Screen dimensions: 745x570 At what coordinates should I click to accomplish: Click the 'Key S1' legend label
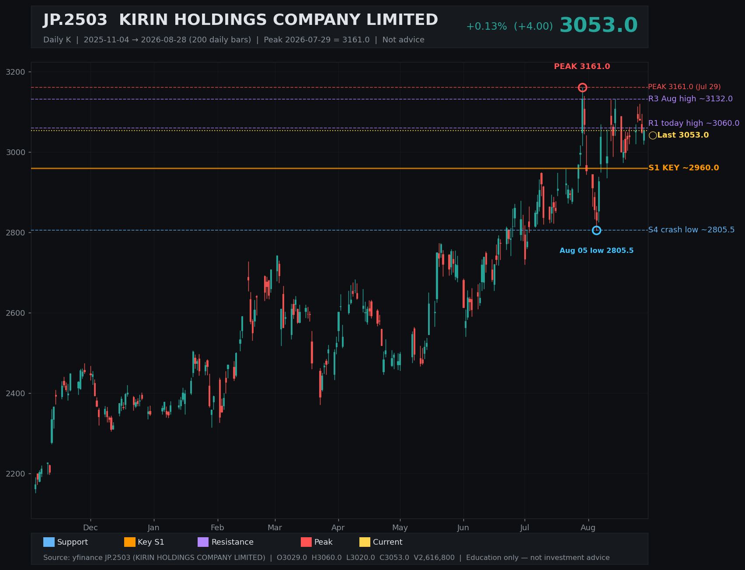(151, 542)
